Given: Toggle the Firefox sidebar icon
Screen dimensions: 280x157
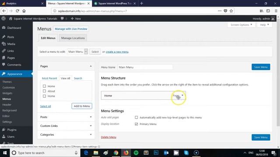Looking at the screenshot, I should 268,11.
